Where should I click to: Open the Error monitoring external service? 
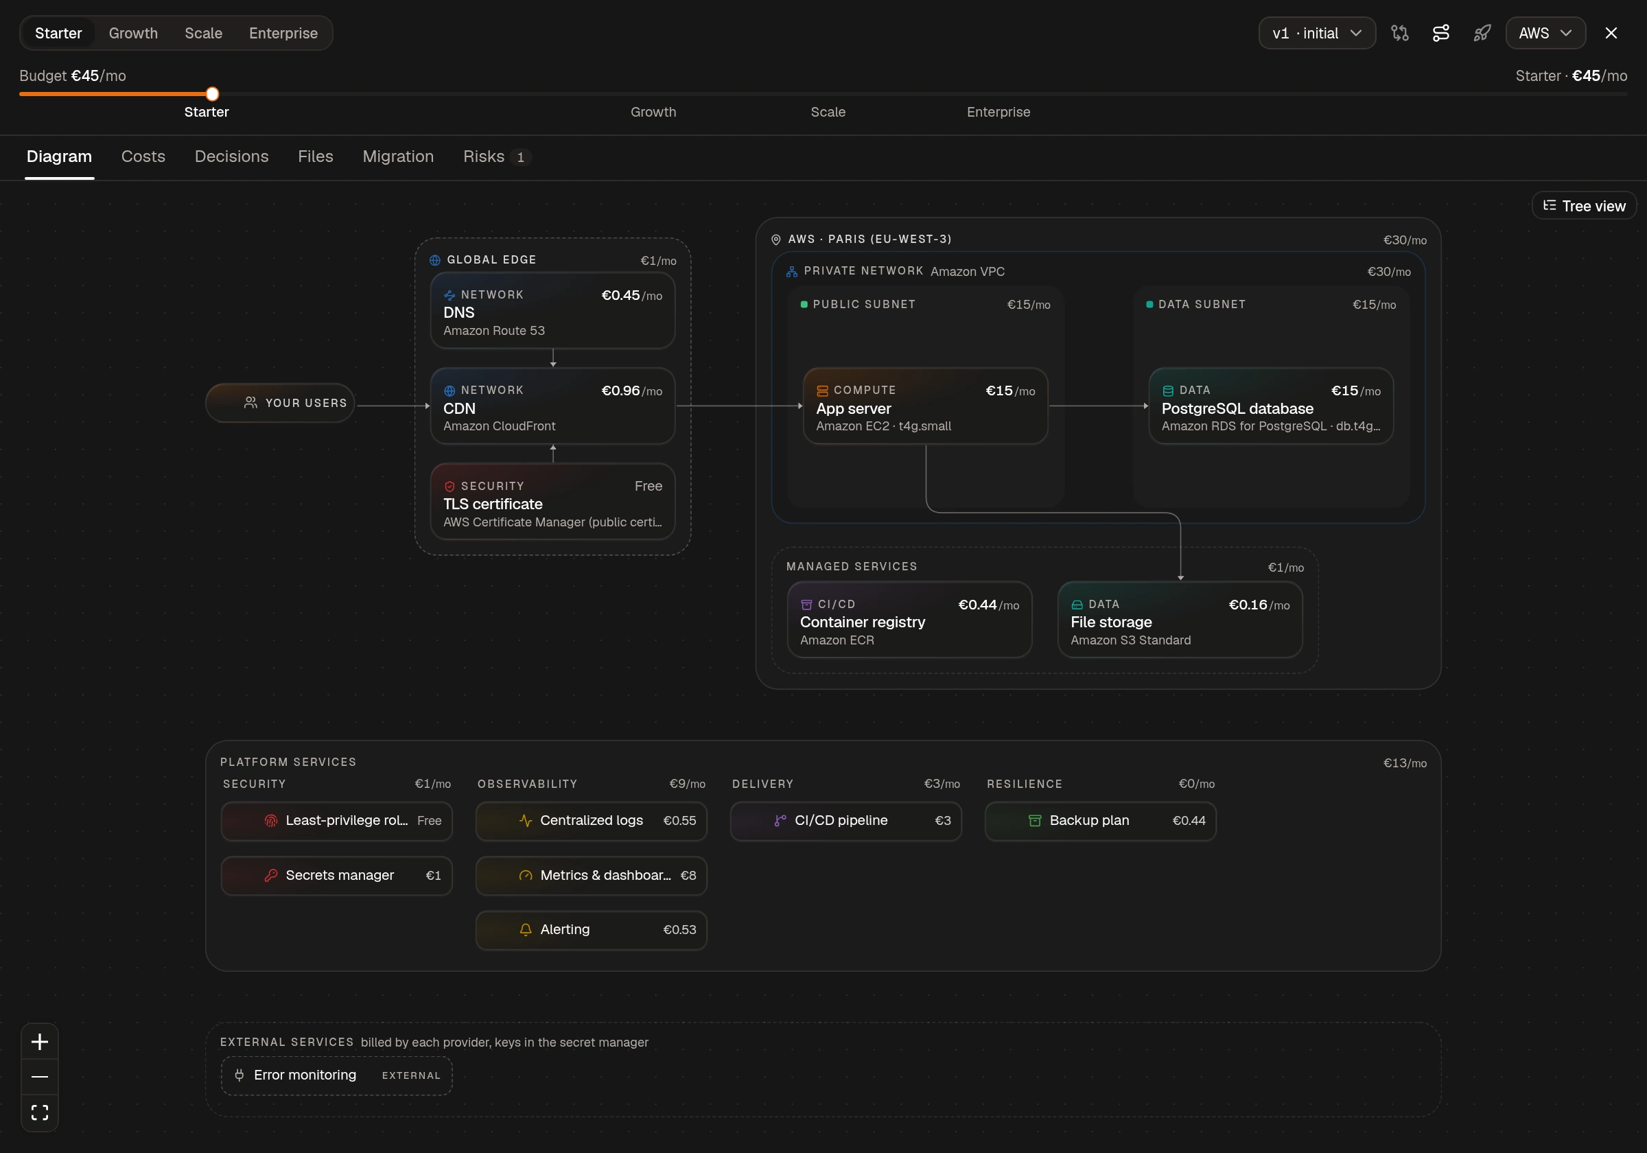(x=336, y=1075)
